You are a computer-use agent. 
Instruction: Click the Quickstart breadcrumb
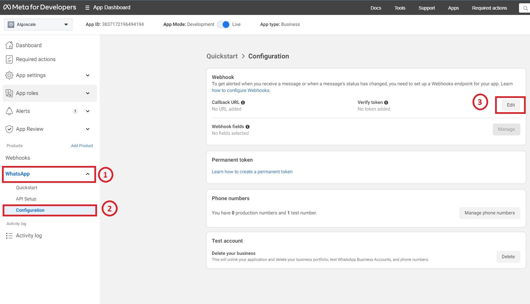(x=222, y=56)
